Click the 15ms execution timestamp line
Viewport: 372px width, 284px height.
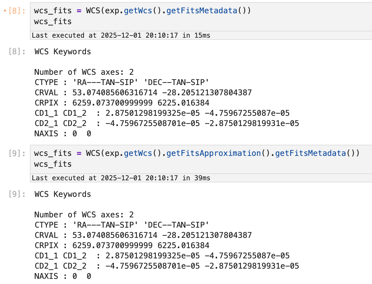pos(121,35)
